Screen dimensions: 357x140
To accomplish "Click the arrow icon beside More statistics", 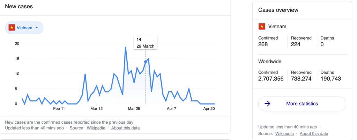I will [268, 104].
